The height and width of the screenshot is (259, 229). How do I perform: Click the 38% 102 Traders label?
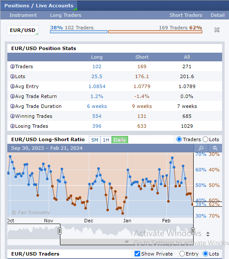(x=72, y=28)
